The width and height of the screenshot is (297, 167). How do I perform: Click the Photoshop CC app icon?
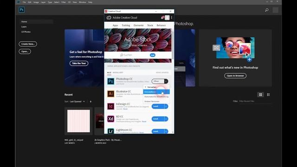(x=111, y=81)
